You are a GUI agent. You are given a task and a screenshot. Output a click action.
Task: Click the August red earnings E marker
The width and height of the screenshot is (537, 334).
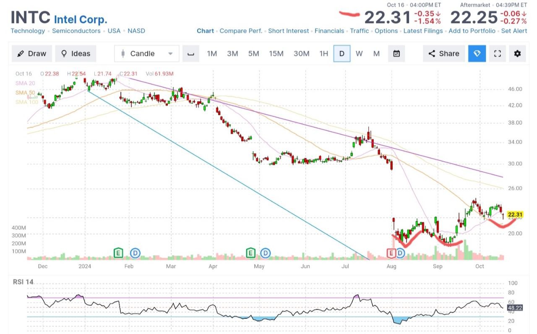point(391,253)
